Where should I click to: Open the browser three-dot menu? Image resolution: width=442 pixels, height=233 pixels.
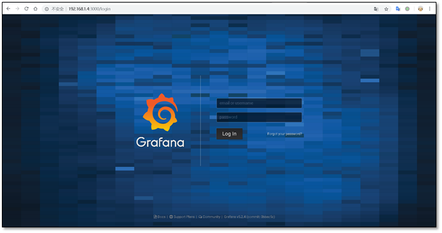(430, 9)
